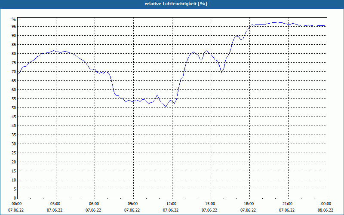Click the 12:00 time label
The image size is (344, 215).
pos(171,204)
